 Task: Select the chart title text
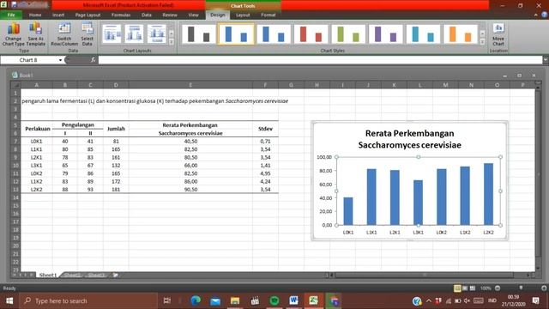[x=409, y=139]
